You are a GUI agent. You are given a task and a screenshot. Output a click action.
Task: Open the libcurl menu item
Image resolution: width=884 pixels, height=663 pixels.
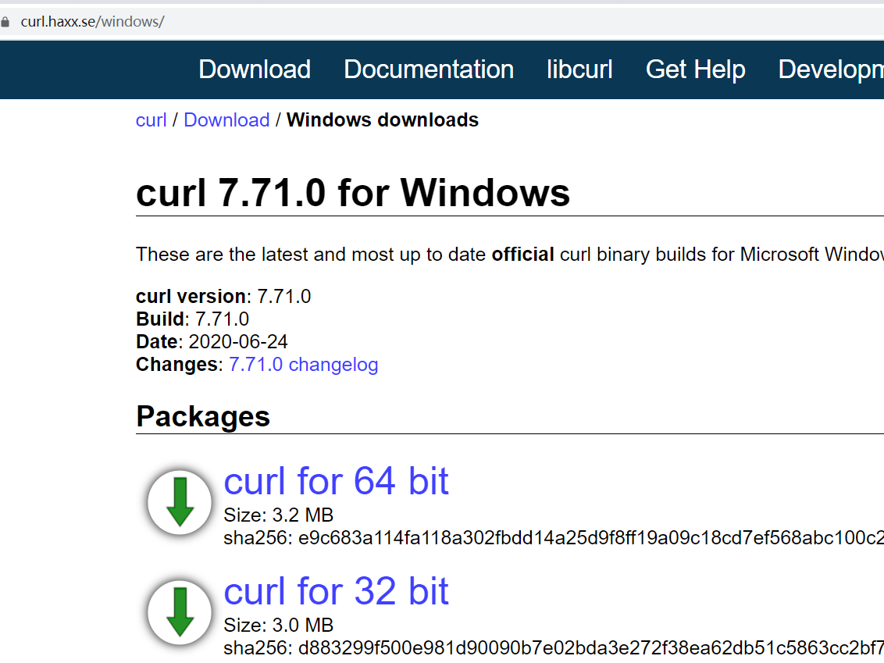(579, 70)
